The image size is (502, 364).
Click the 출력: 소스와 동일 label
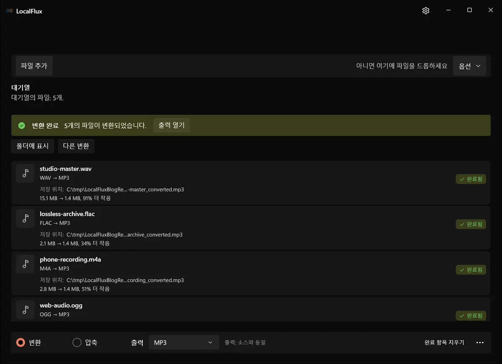coord(245,343)
